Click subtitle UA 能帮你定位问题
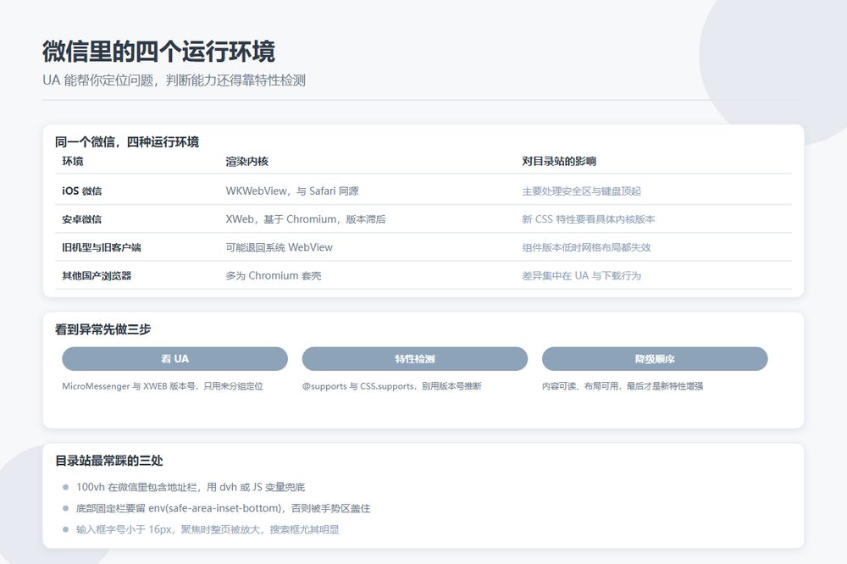The height and width of the screenshot is (564, 847). point(97,80)
